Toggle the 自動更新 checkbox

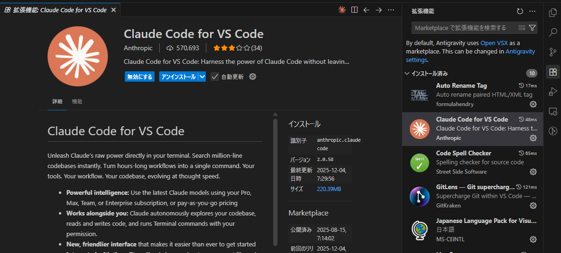(215, 77)
